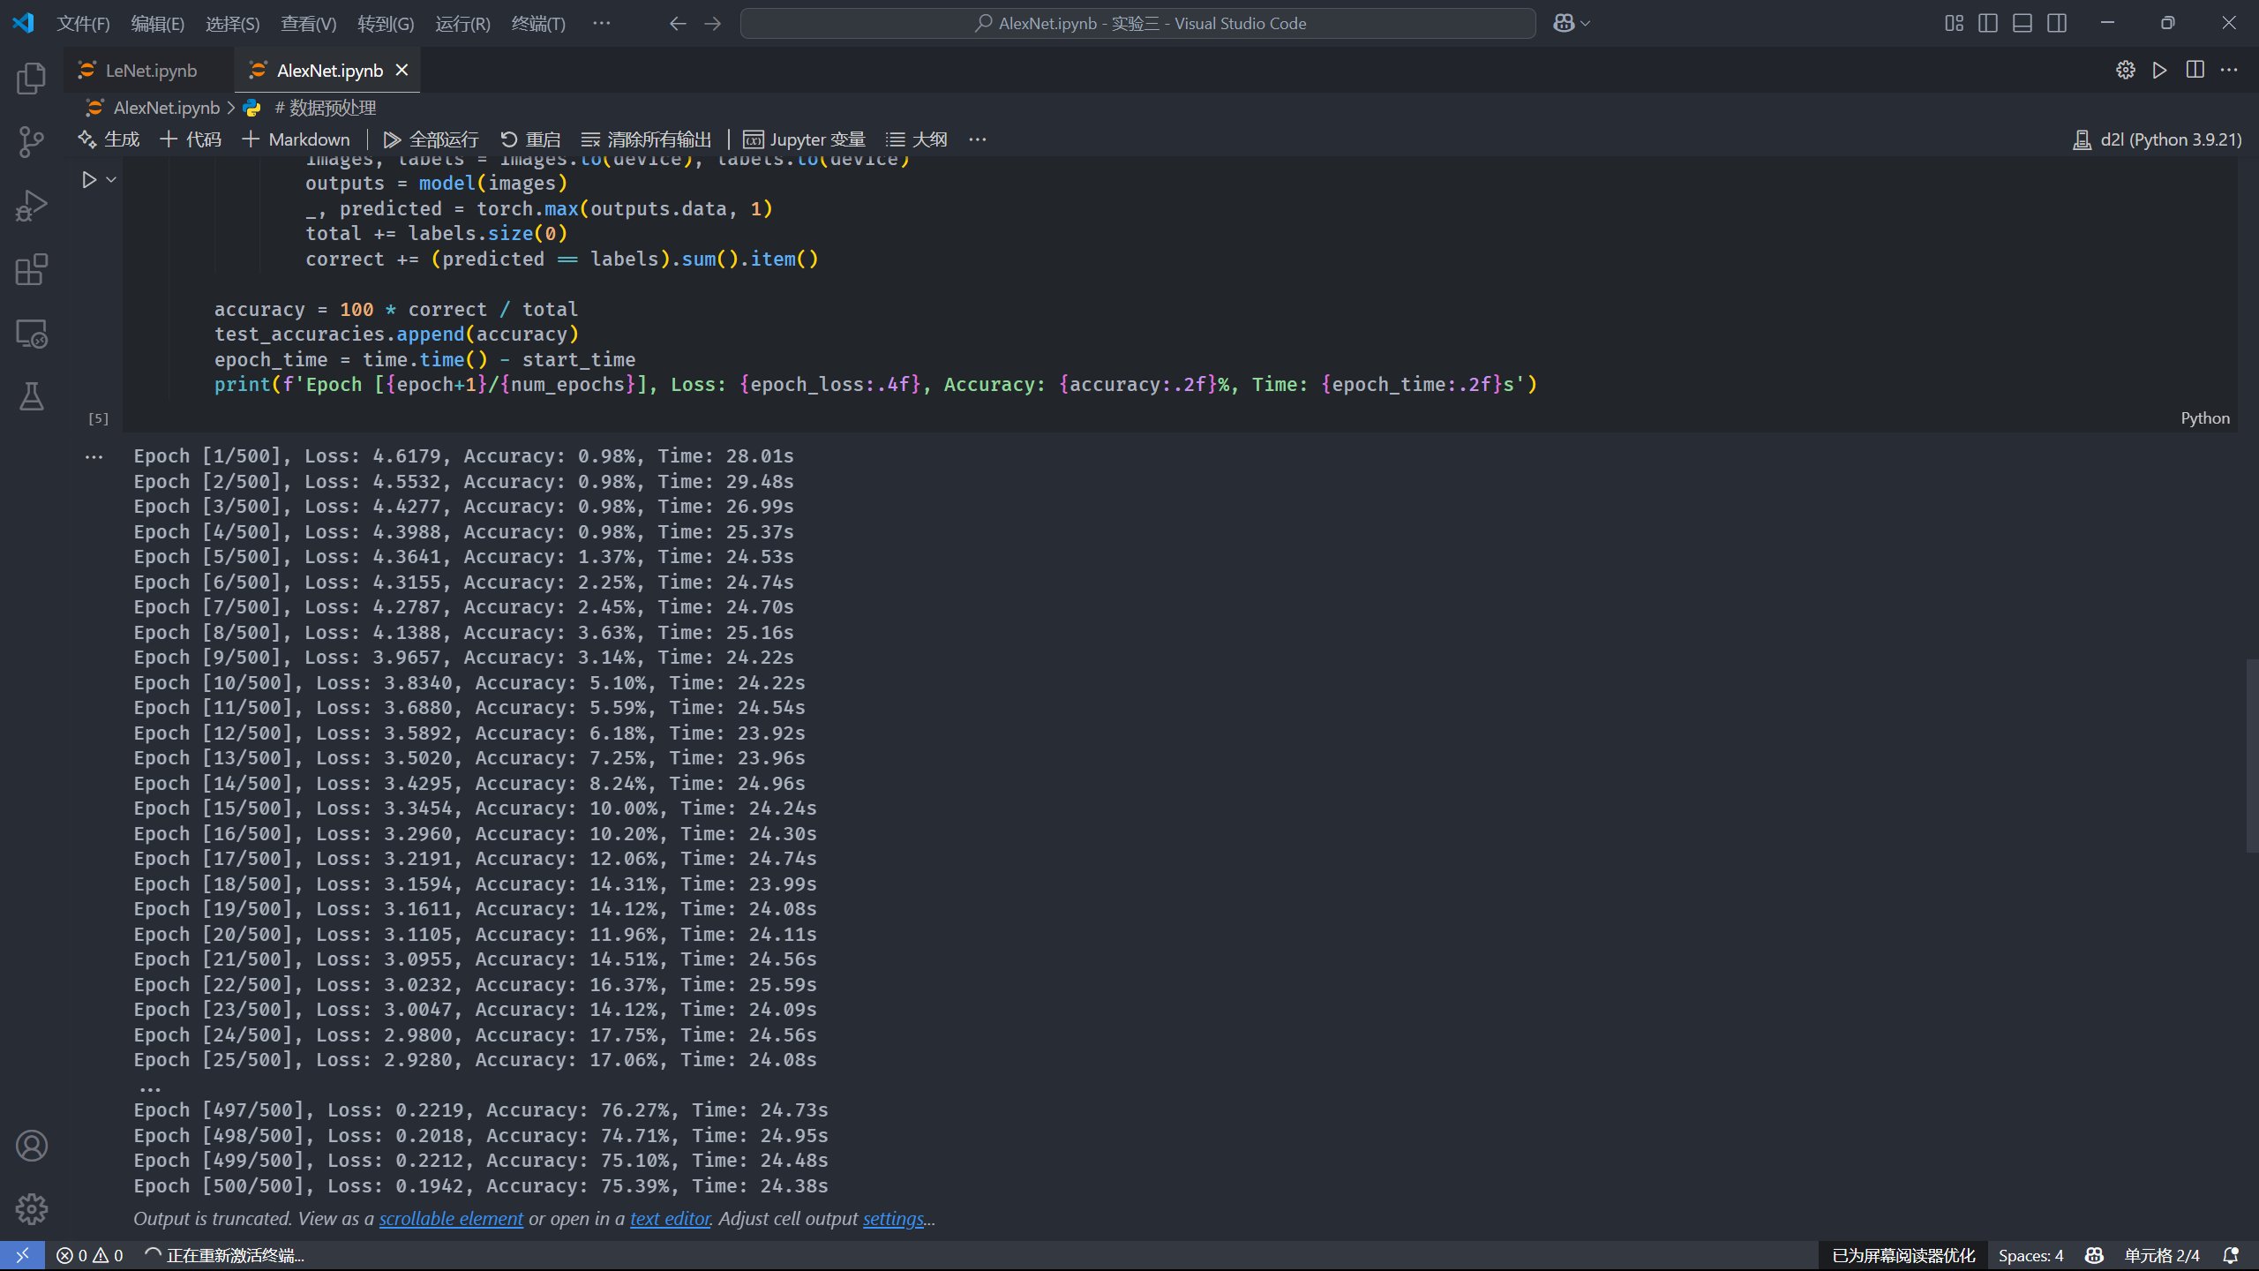The image size is (2259, 1271).
Task: Open kernel picker d2l (Python 3.9.21)
Action: click(2157, 139)
